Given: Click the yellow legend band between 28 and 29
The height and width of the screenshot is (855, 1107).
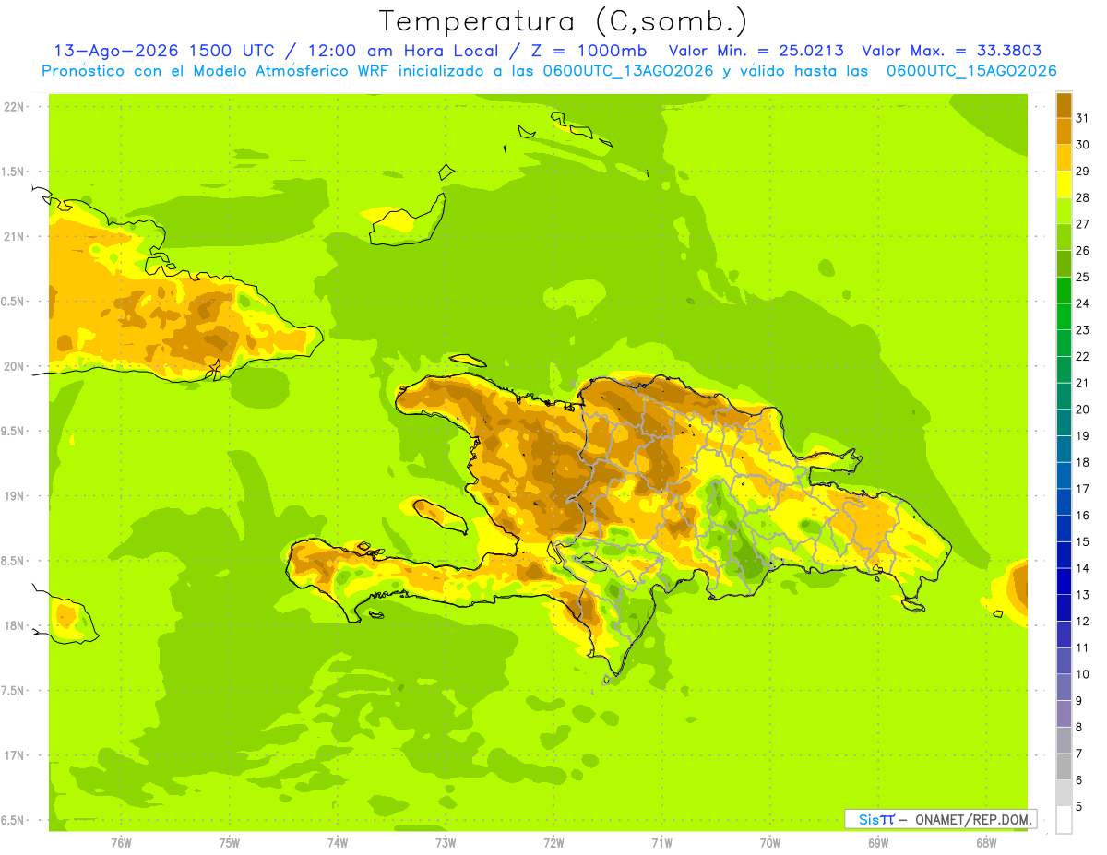Looking at the screenshot, I should tap(1064, 184).
